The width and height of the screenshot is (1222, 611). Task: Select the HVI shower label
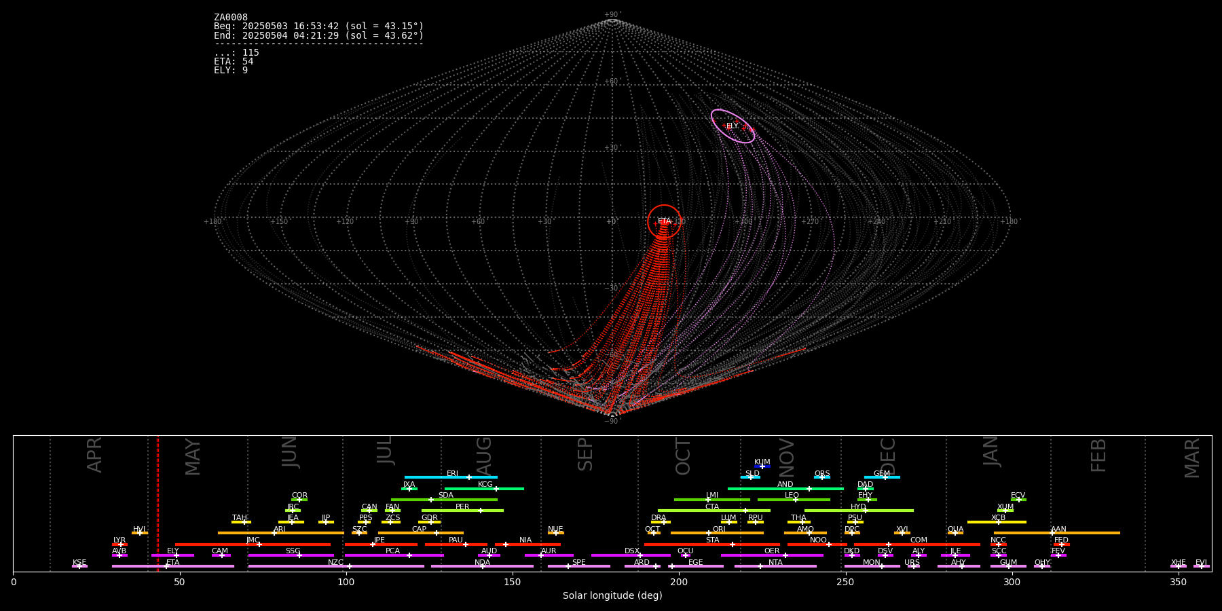click(139, 530)
